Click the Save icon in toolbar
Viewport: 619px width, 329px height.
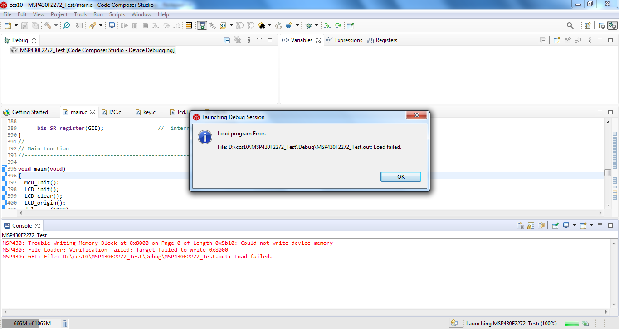tap(24, 26)
